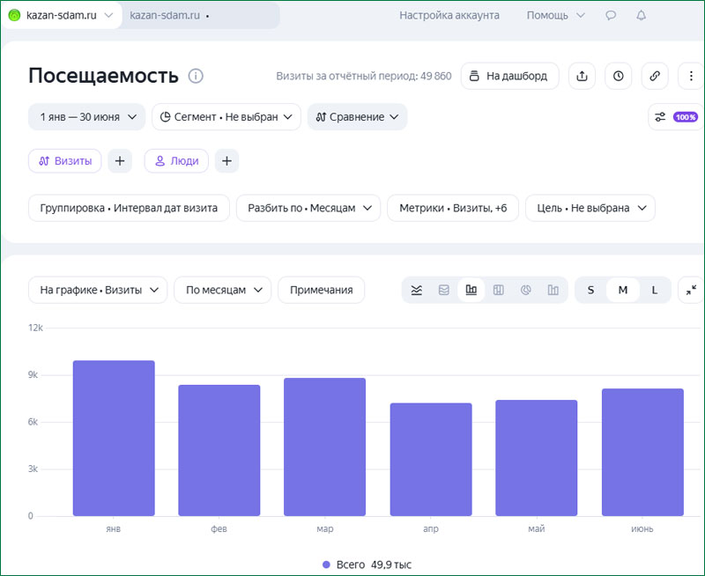The image size is (705, 576).
Task: Switch to pie chart view icon
Action: (x=525, y=290)
